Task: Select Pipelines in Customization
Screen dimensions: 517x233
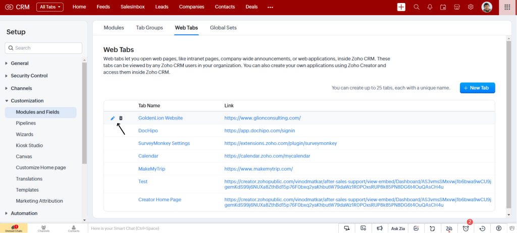Action: pos(26,123)
